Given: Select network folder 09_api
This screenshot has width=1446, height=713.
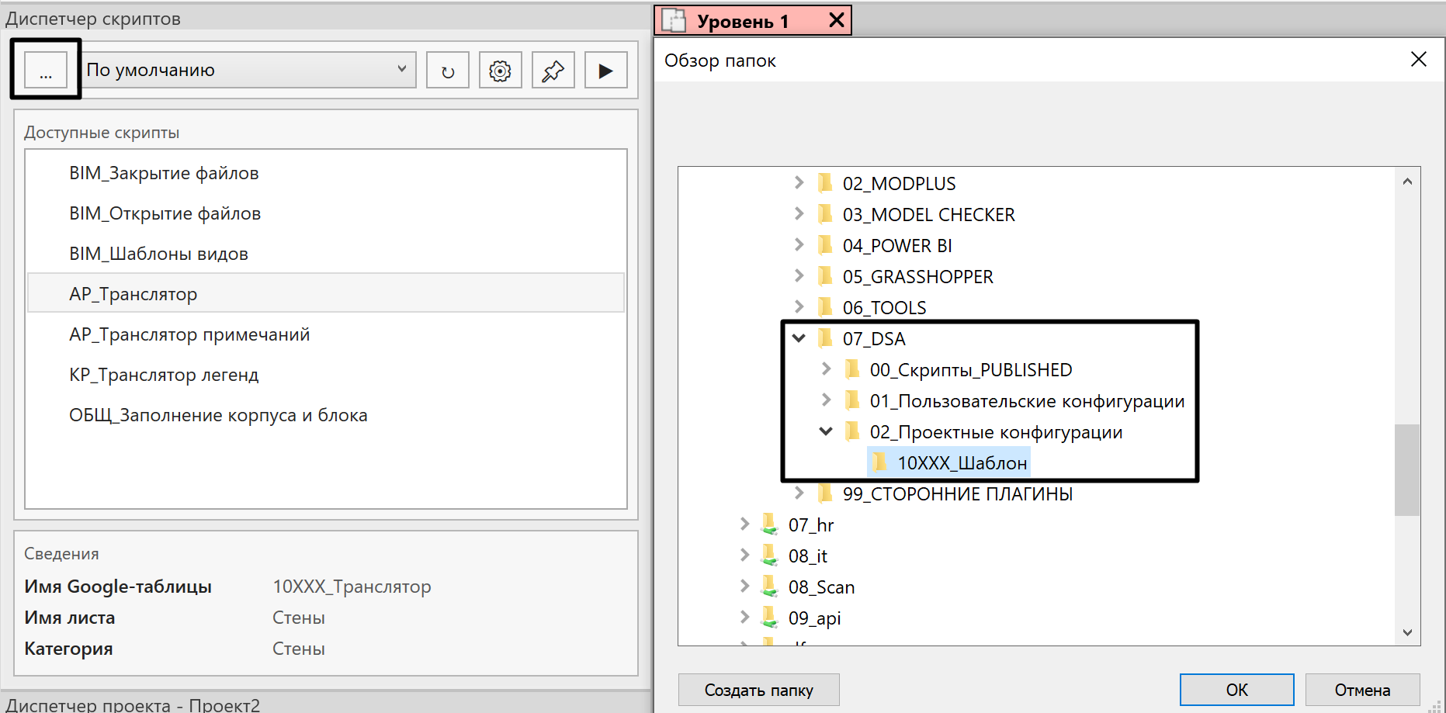Looking at the screenshot, I should (814, 618).
